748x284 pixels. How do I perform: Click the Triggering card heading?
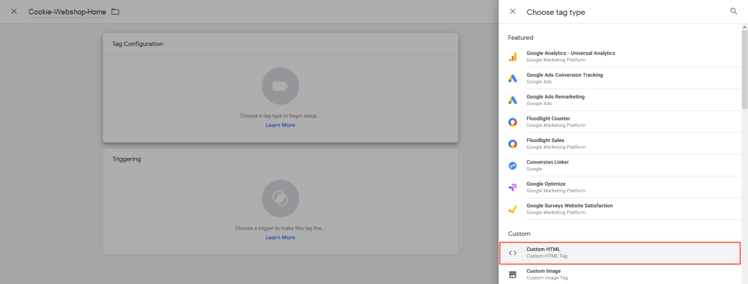126,159
